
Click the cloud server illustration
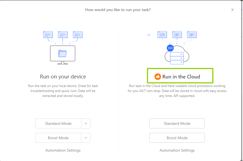coord(177,55)
